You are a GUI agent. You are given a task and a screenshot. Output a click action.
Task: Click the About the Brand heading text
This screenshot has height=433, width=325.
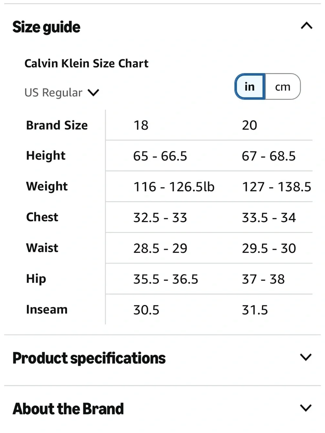click(68, 409)
